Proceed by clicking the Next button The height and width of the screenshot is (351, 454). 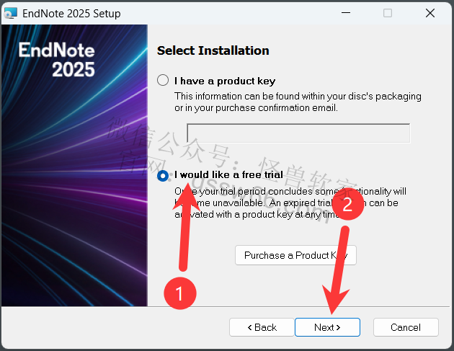[327, 327]
